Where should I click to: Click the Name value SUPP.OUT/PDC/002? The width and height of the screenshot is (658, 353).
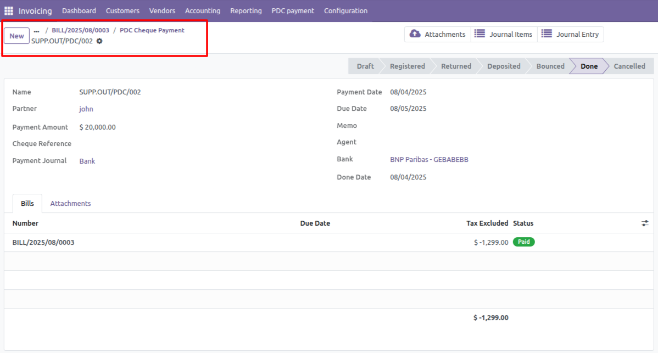coord(110,92)
